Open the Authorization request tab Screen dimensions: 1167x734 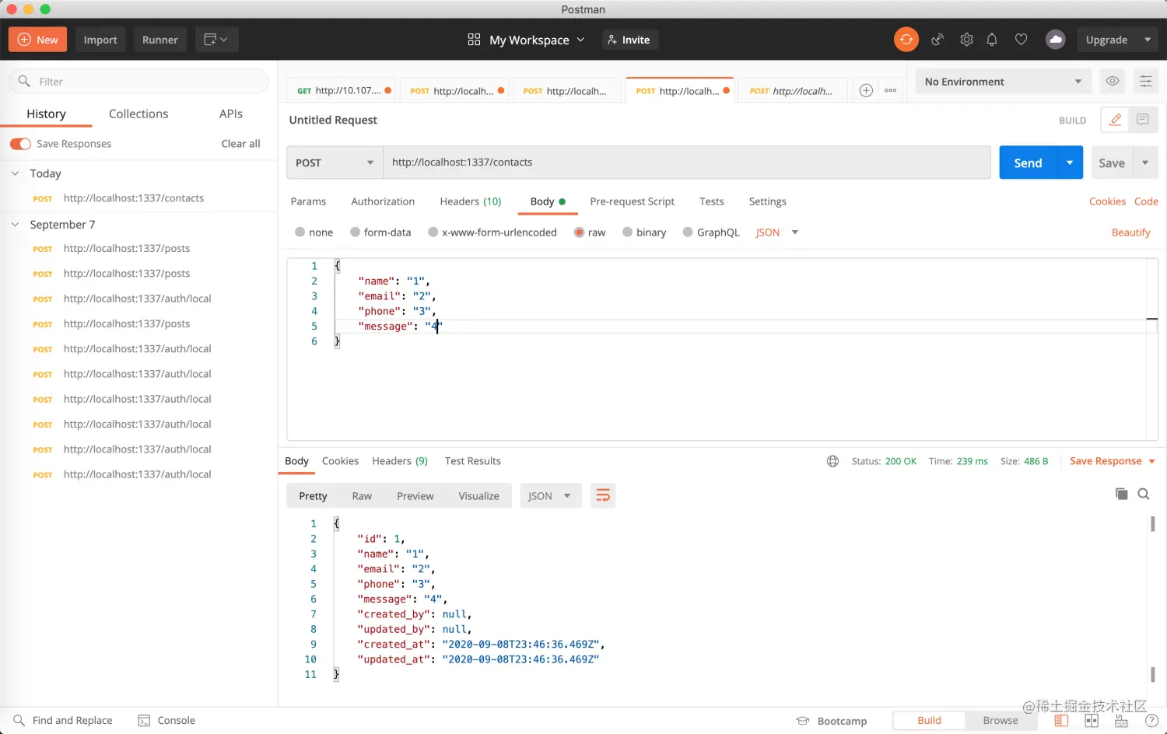coord(383,201)
